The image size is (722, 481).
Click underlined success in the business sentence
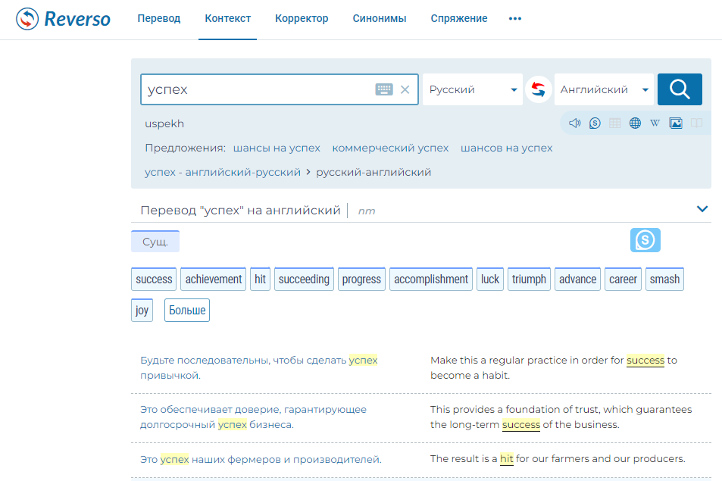click(520, 424)
